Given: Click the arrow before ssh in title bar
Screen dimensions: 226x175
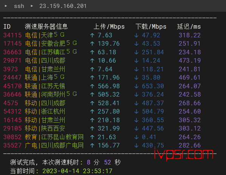Looking at the screenshot, I should [x=6, y=6].
